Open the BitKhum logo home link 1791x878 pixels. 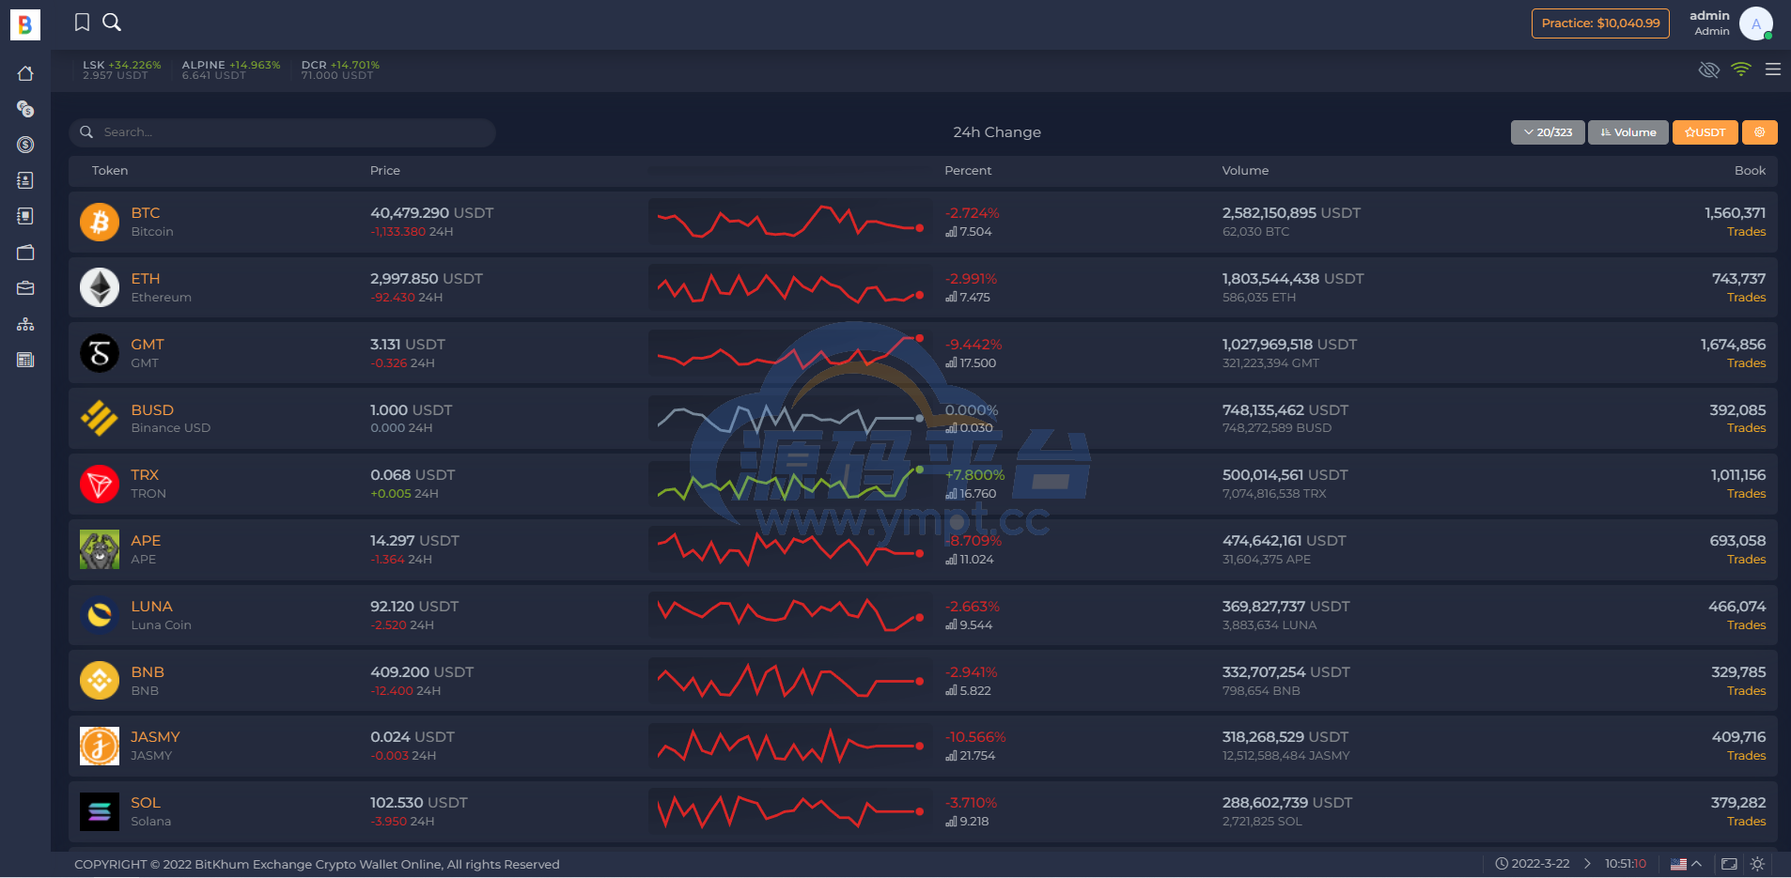point(25,24)
